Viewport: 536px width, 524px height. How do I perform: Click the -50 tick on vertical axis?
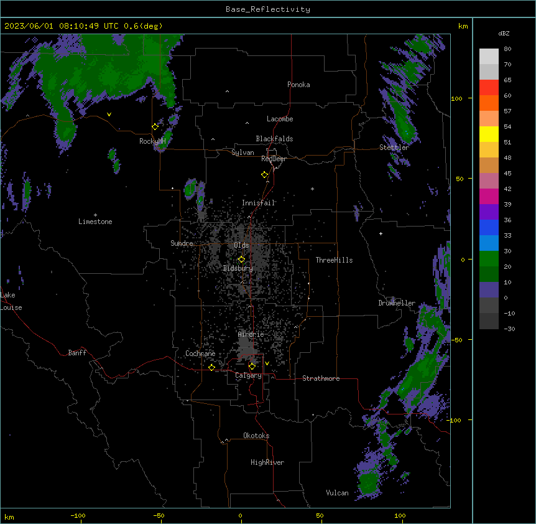click(457, 340)
